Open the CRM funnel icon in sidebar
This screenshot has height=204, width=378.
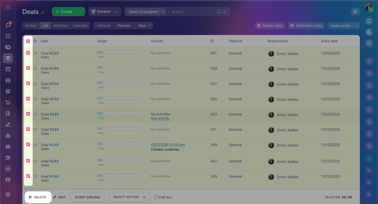[x=8, y=58]
